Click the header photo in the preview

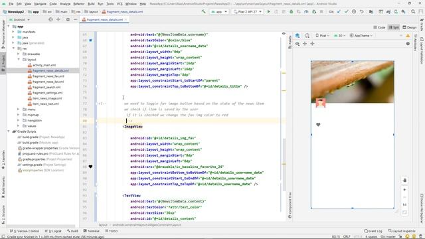pyautogui.click(x=353, y=82)
